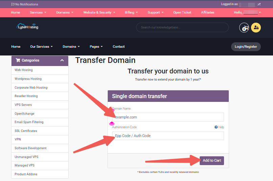Click the shuffle icon beside Logged in as
Image resolution: width=273 pixels, height=181 pixels.
coord(259,4)
